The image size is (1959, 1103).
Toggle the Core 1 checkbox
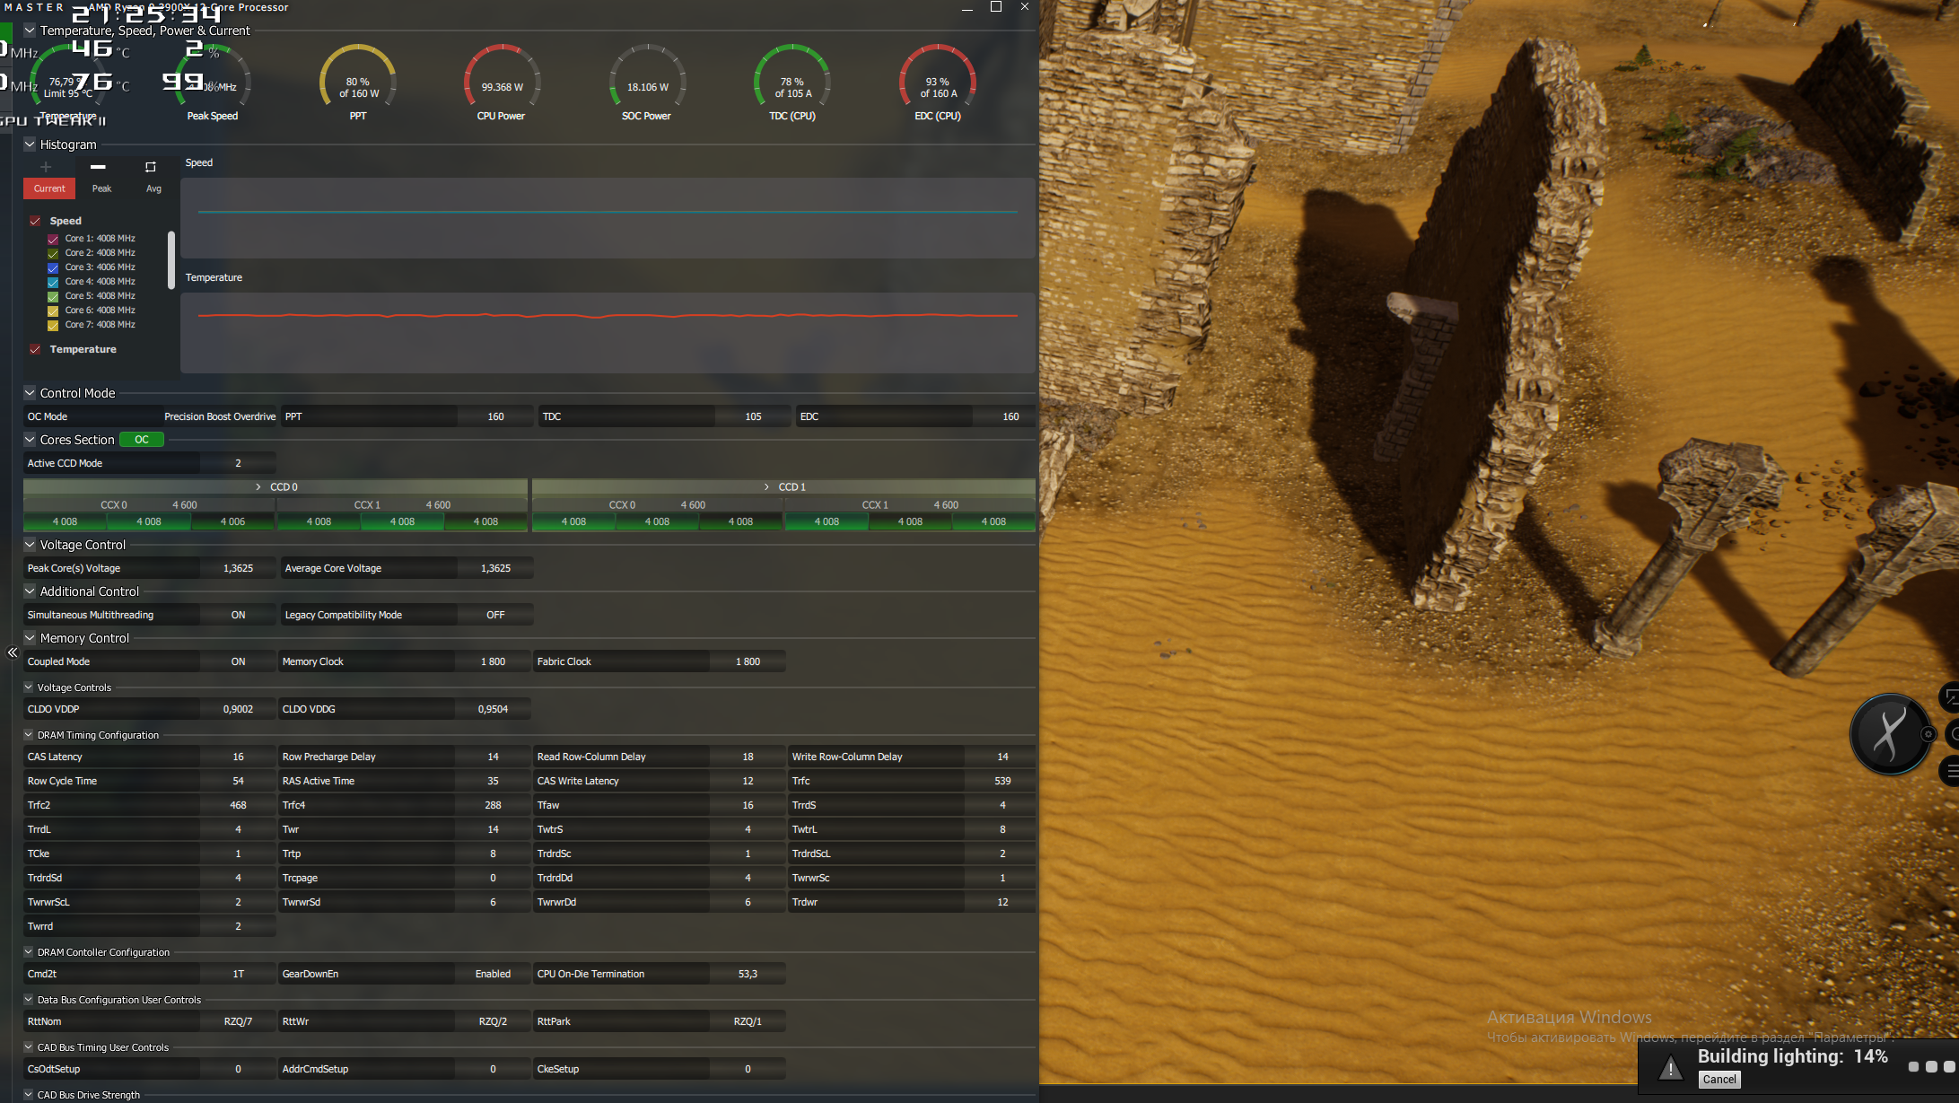click(x=53, y=239)
